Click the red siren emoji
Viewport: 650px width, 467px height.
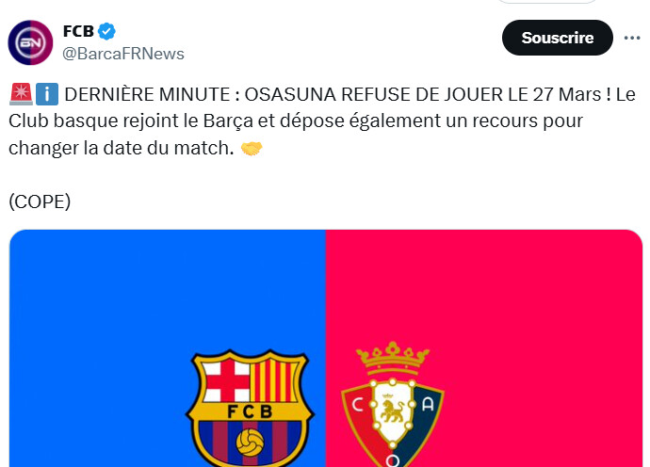click(x=20, y=96)
